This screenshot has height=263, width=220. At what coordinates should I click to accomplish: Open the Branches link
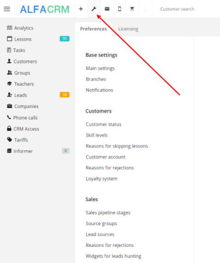[96, 79]
